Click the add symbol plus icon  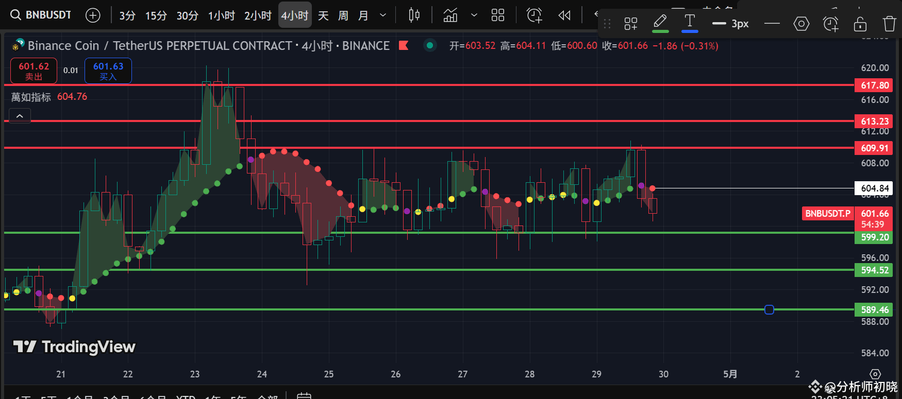[93, 15]
